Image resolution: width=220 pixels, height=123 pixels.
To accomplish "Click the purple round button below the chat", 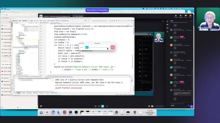I will [191, 107].
